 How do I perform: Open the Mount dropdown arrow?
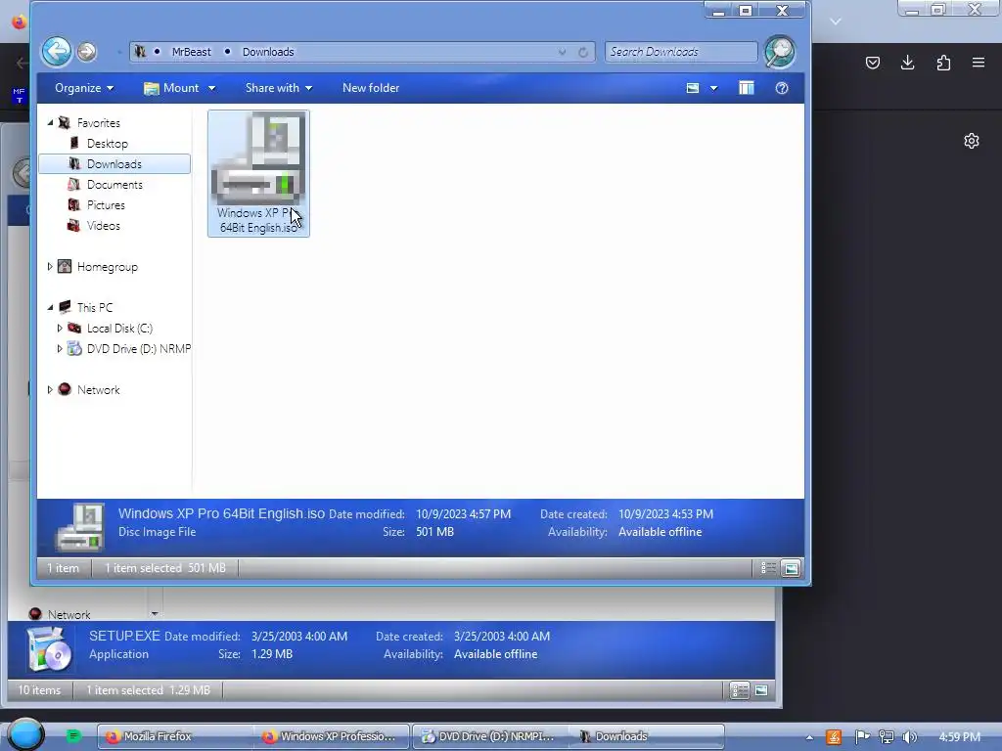212,88
